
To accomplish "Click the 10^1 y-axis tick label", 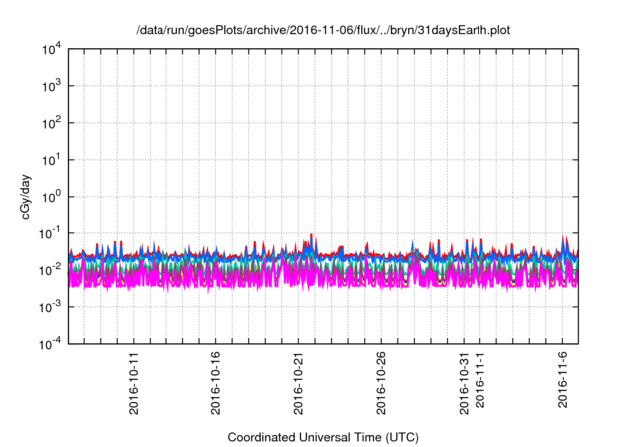I will [x=51, y=160].
